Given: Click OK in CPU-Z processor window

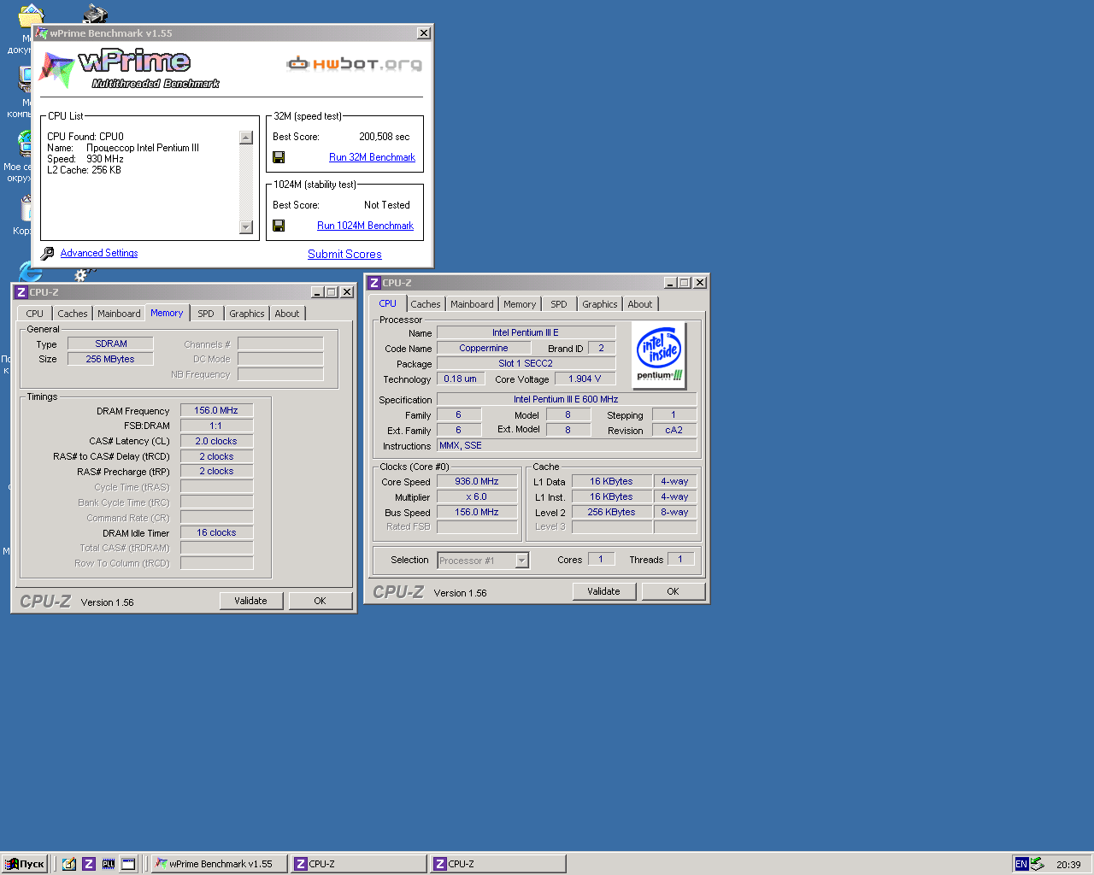Looking at the screenshot, I should [x=673, y=591].
